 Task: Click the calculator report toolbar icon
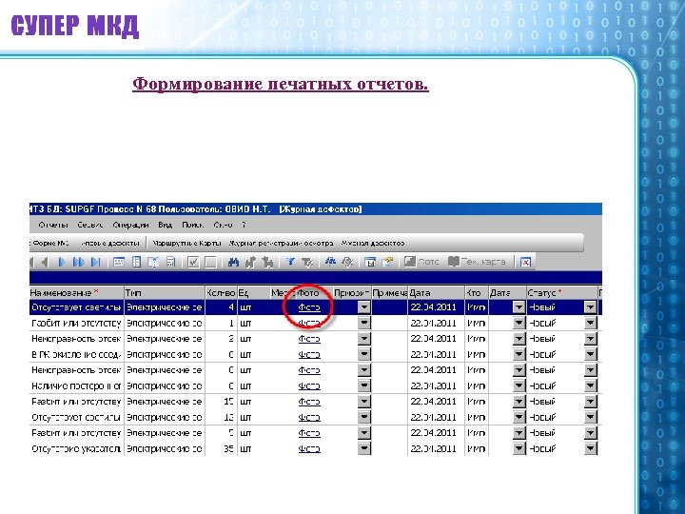171,263
